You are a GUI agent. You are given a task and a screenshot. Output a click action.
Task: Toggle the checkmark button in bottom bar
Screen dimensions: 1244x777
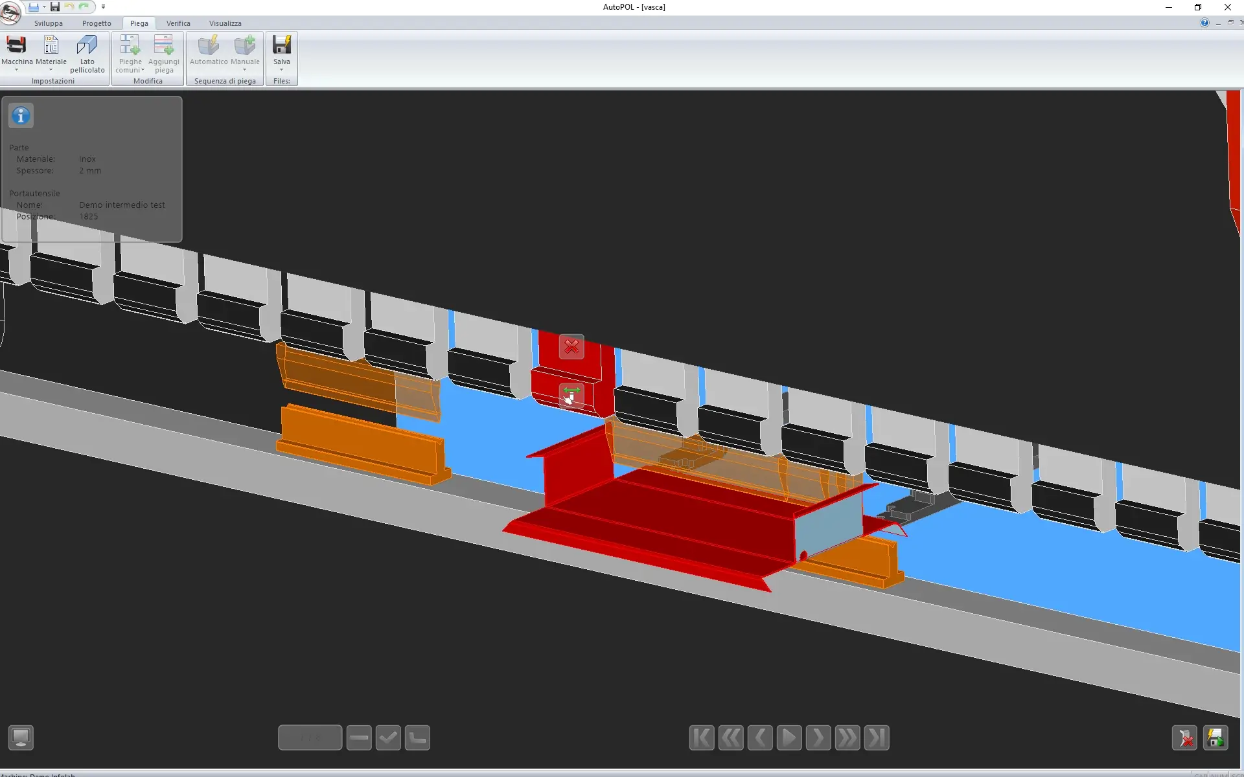pos(388,738)
